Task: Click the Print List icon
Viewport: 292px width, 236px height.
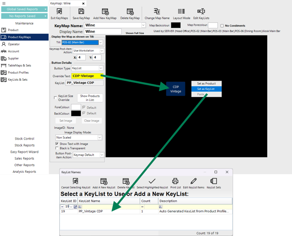Action: pyautogui.click(x=175, y=183)
